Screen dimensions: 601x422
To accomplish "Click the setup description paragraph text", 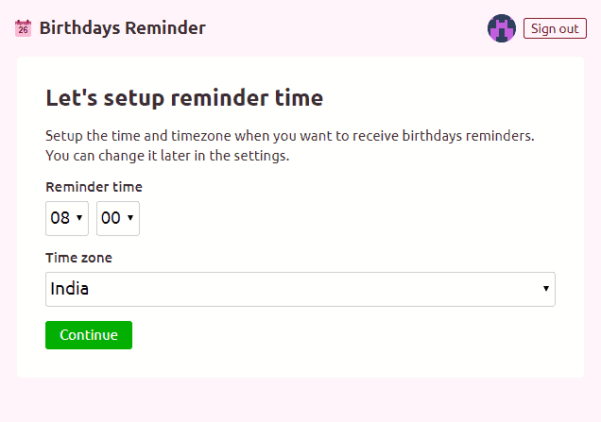I will tap(289, 136).
